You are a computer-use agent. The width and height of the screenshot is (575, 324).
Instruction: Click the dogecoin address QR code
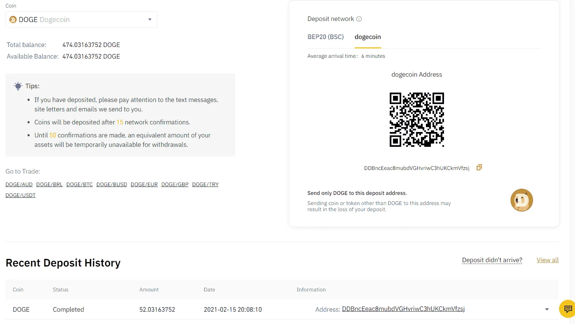coord(417,120)
